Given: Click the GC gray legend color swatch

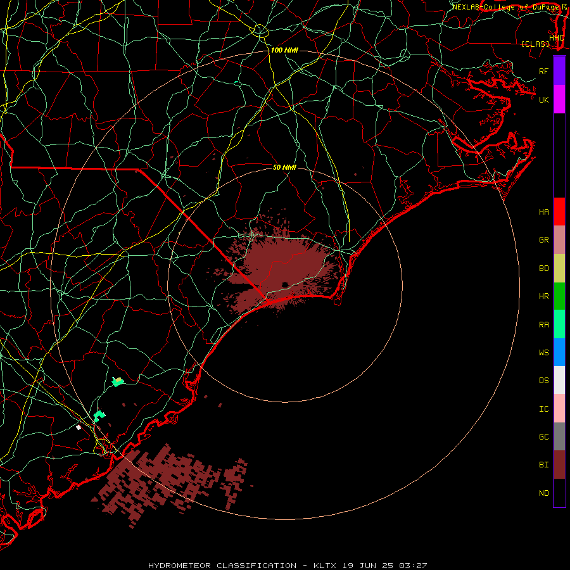Looking at the screenshot, I should (559, 436).
